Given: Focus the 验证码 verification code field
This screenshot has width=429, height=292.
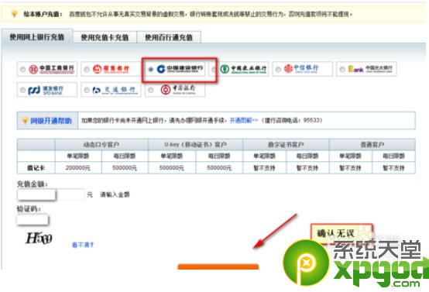Looking at the screenshot, I should (x=33, y=219).
